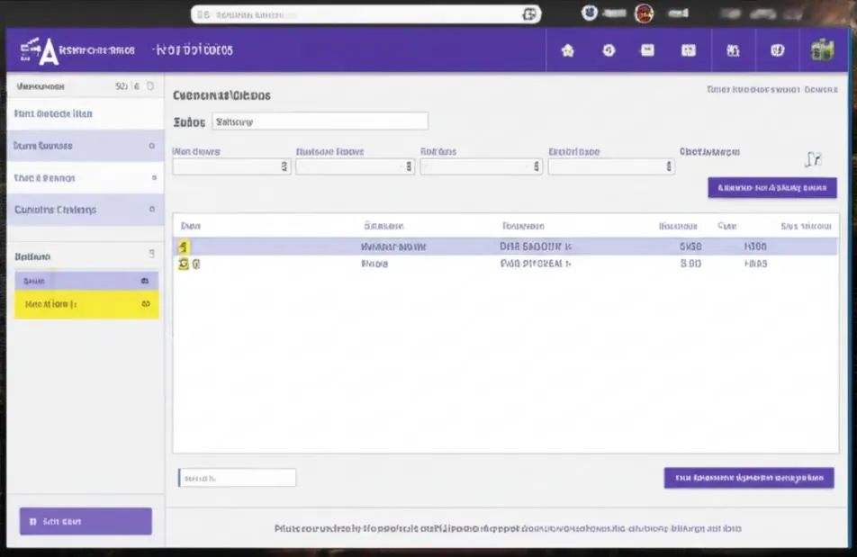Click the buildings icon in purple header

pyautogui.click(x=733, y=50)
